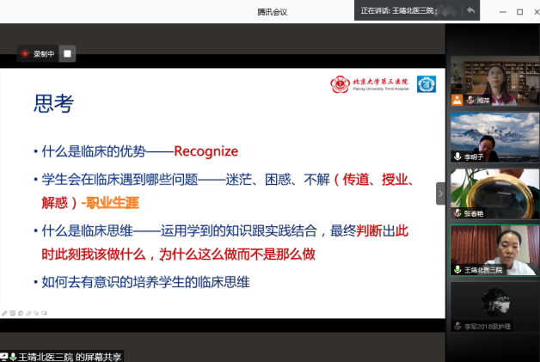Select 王靖北医三院's video thumbnail
This screenshot has width=540, height=362.
point(494,248)
